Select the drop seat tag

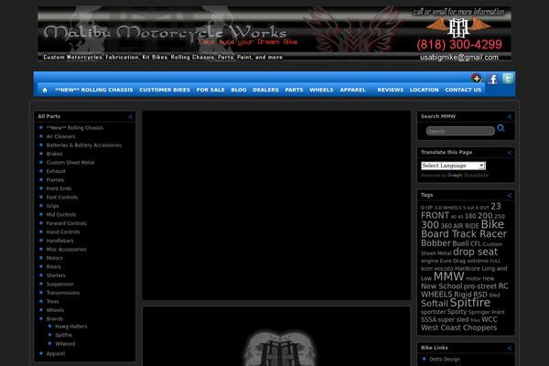(475, 252)
